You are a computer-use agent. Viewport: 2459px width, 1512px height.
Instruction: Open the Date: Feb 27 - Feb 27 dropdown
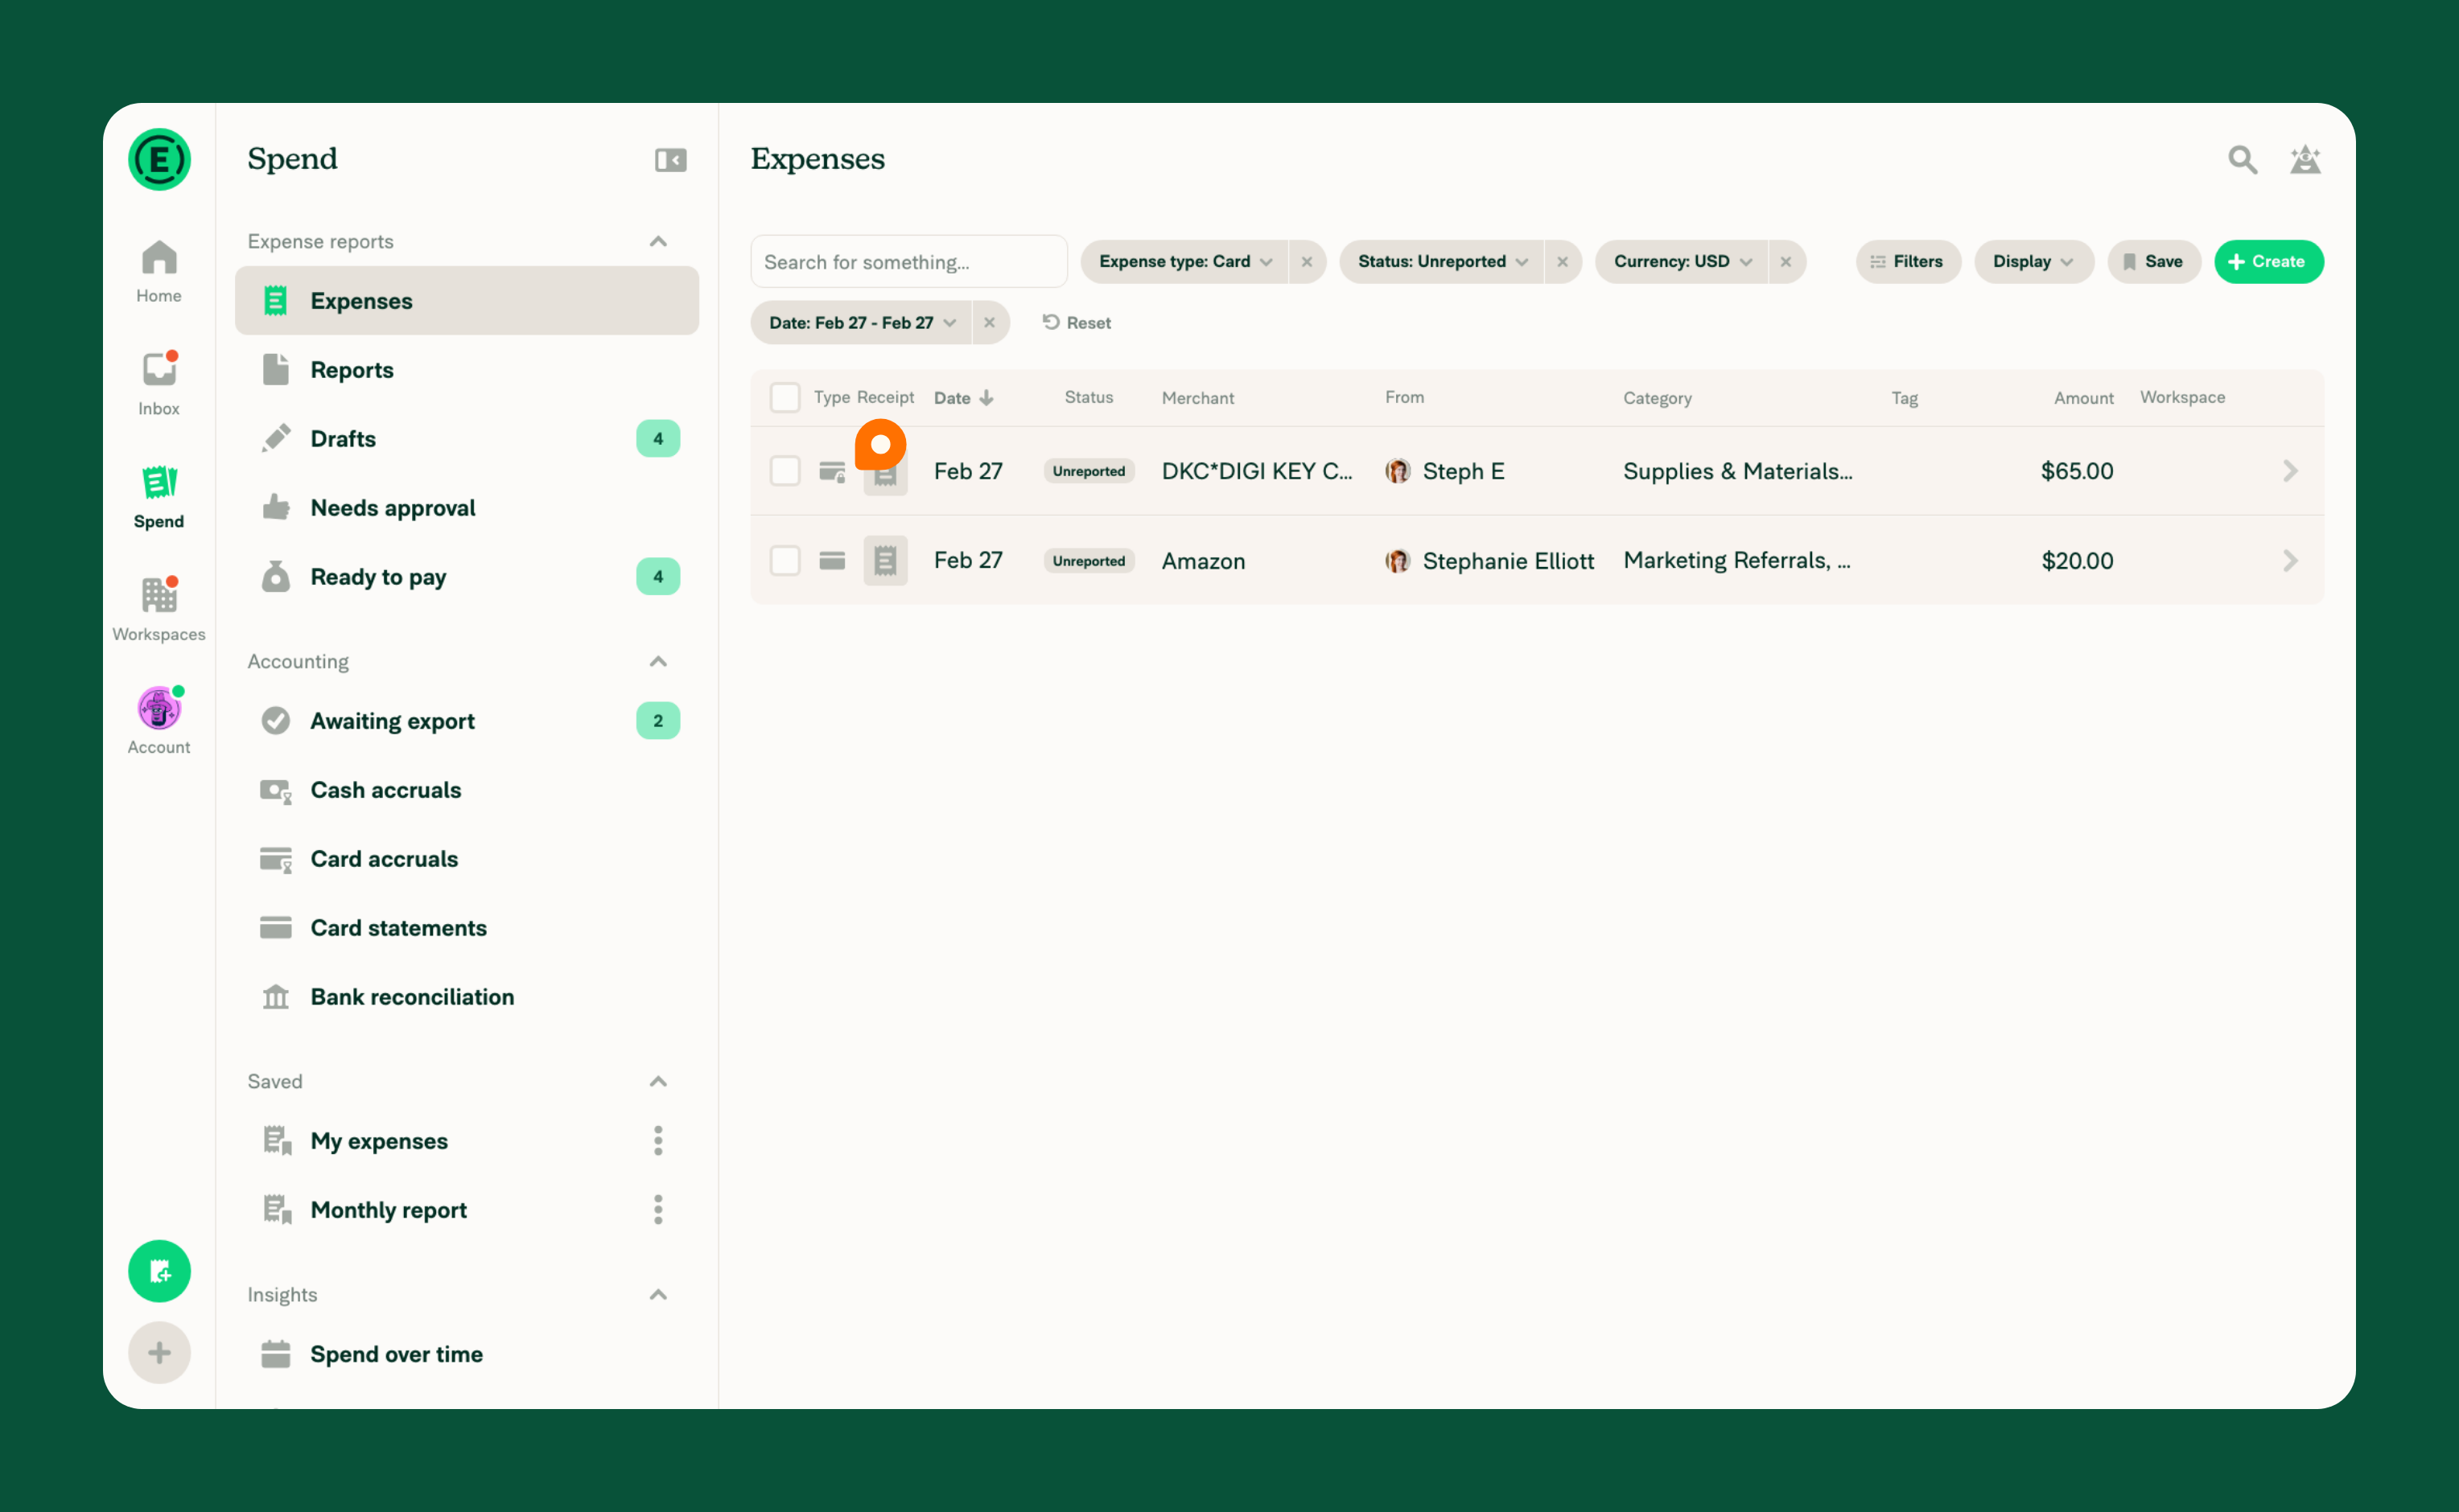[x=861, y=323]
